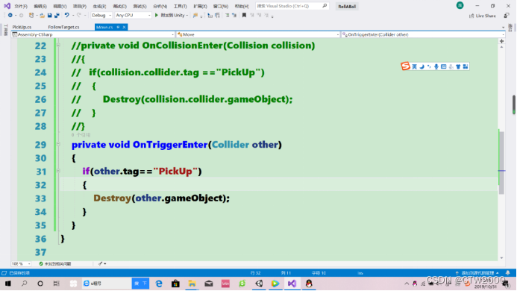Switch to the PickUp.cs tab

tap(22, 27)
